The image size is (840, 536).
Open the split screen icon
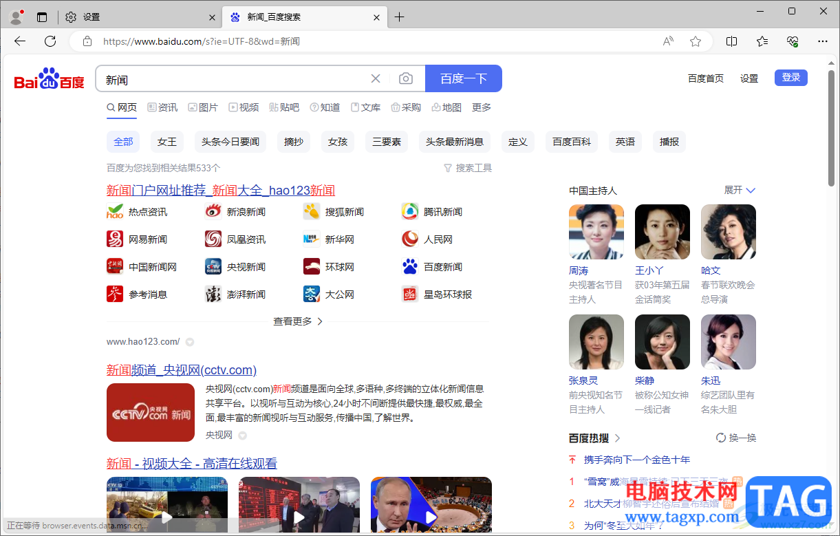(732, 41)
